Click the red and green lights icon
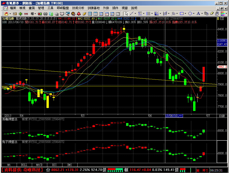Viewport: 229px width, 173px height. tap(40, 14)
